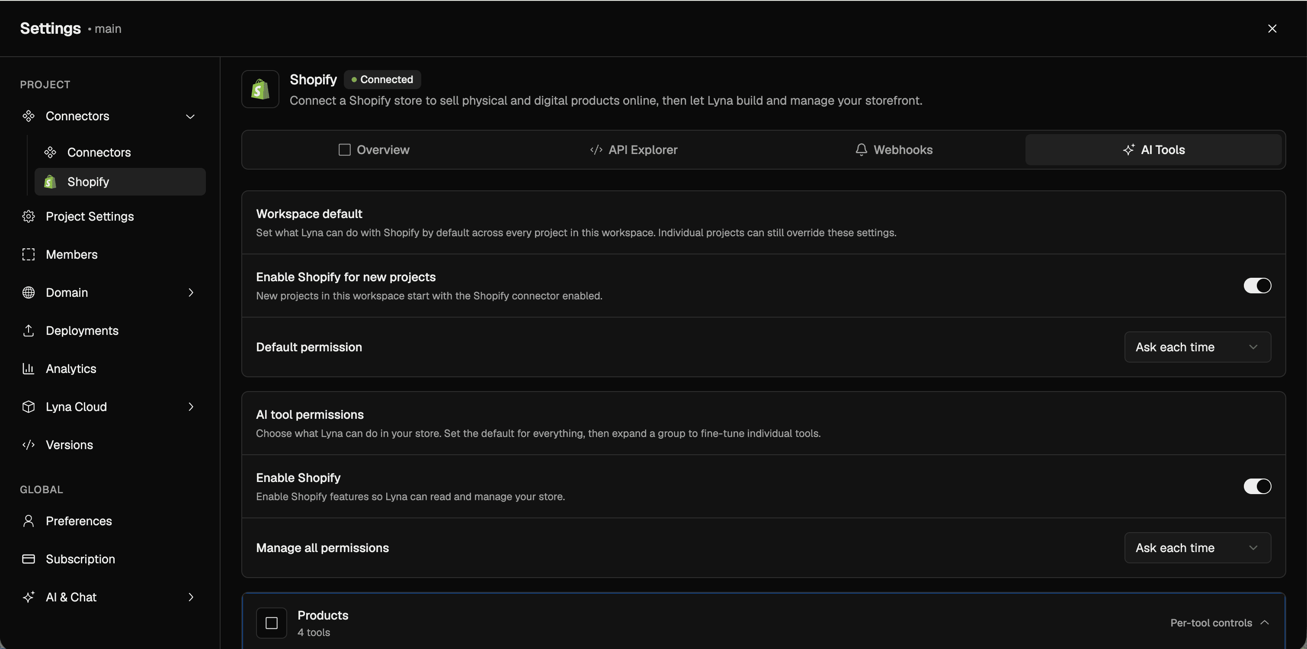Expand the Lyna Cloud submenu chevron

point(191,407)
